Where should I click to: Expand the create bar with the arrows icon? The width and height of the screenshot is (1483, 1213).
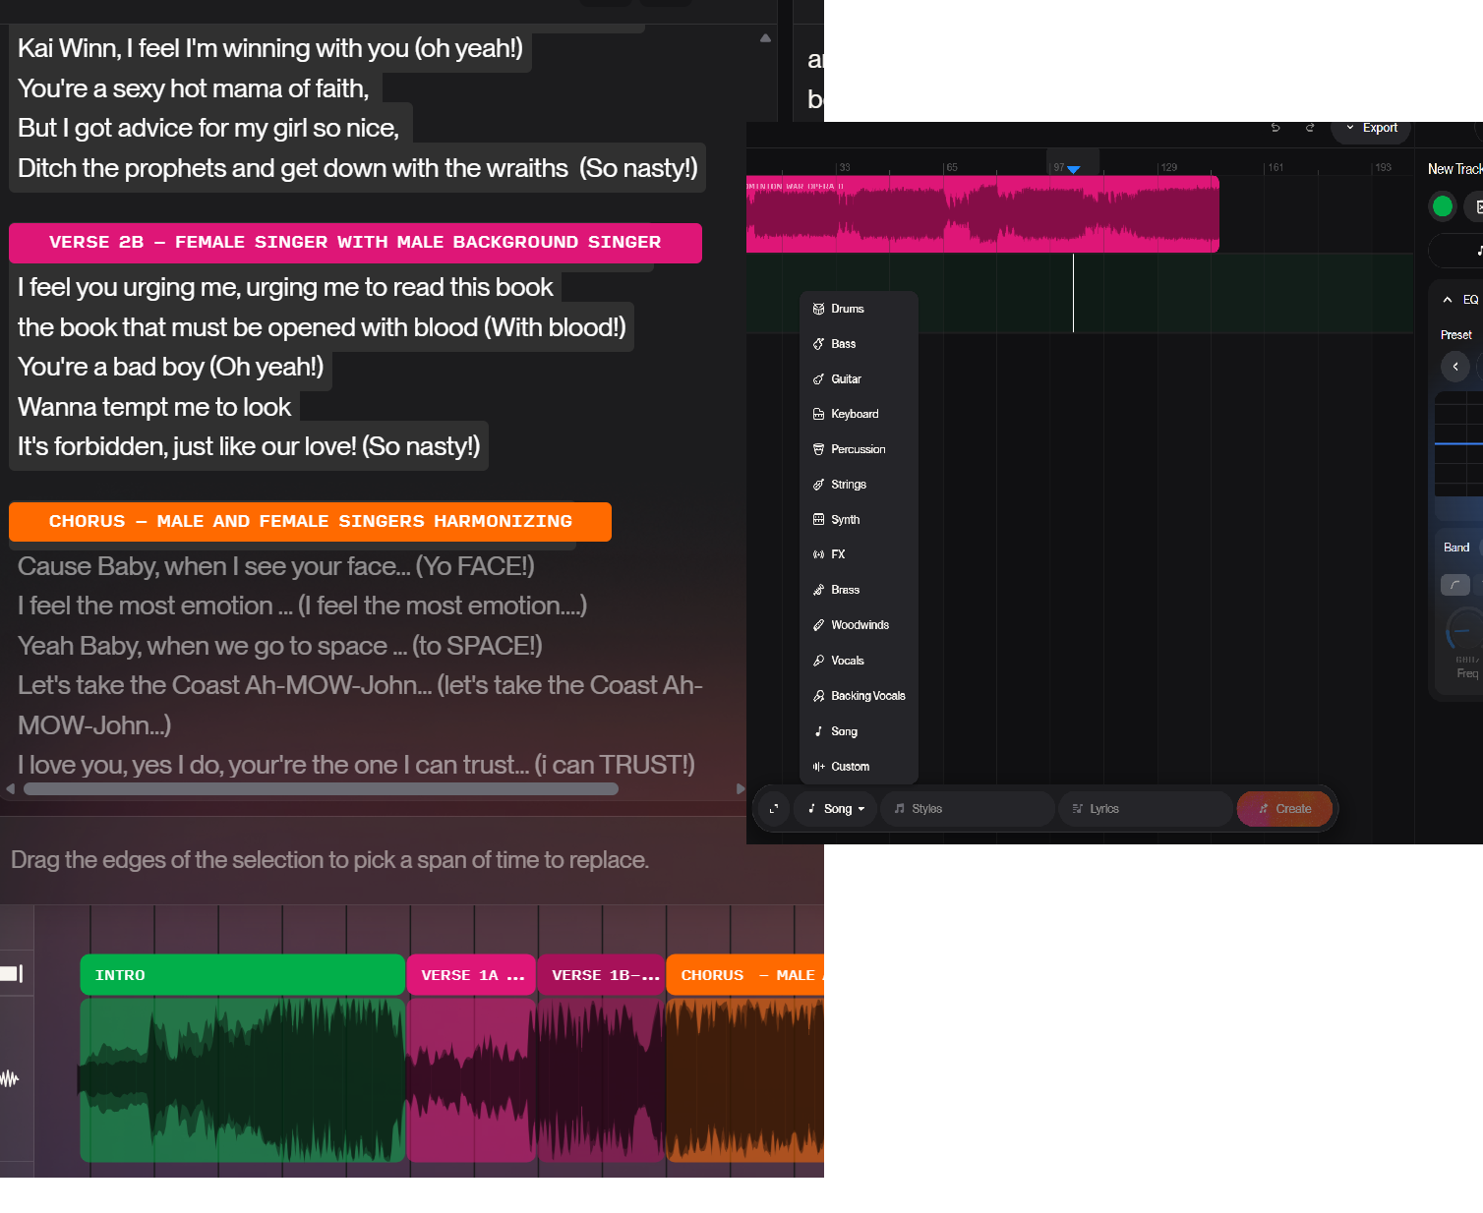tap(773, 809)
